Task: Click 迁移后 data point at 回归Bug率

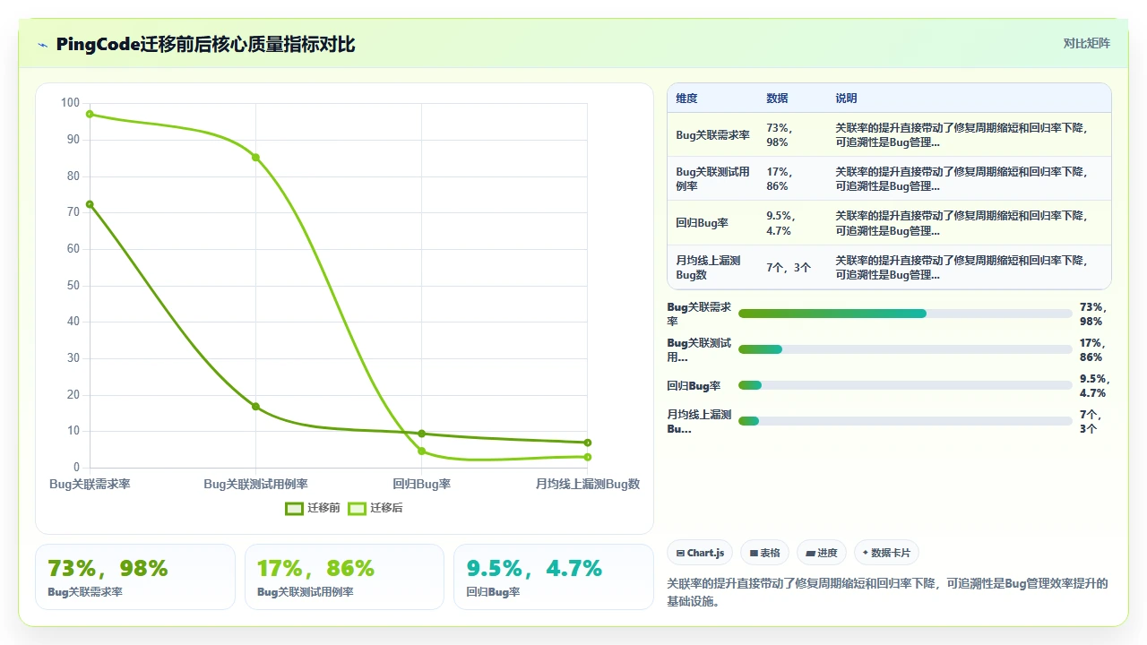Action: [421, 451]
